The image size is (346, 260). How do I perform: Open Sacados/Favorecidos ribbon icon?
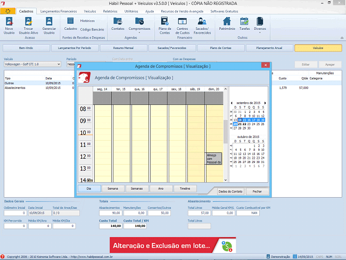tap(202, 26)
